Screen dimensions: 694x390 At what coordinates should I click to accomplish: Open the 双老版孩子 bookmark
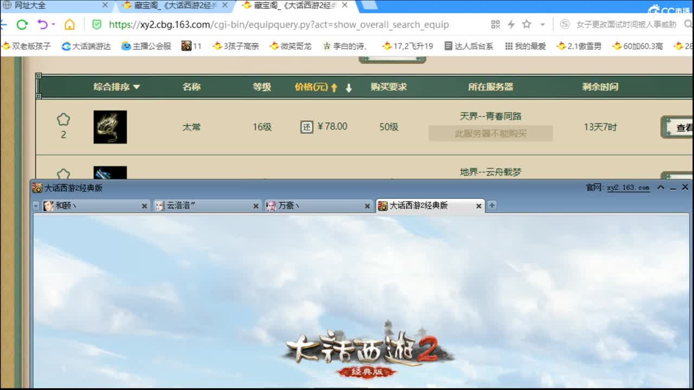point(27,46)
